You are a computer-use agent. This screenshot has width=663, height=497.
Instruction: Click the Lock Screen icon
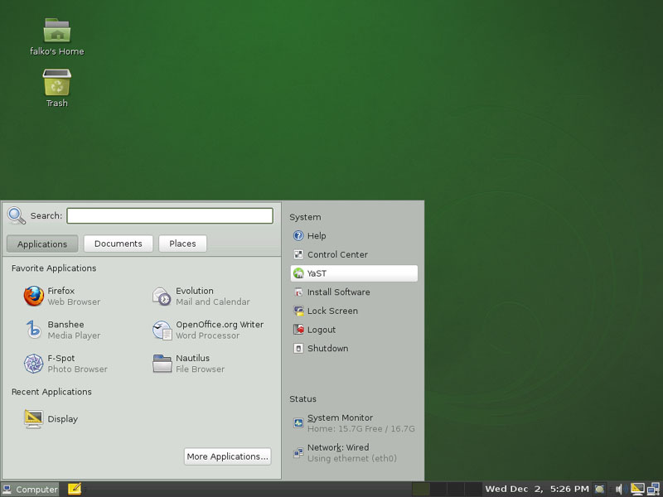[x=298, y=311]
